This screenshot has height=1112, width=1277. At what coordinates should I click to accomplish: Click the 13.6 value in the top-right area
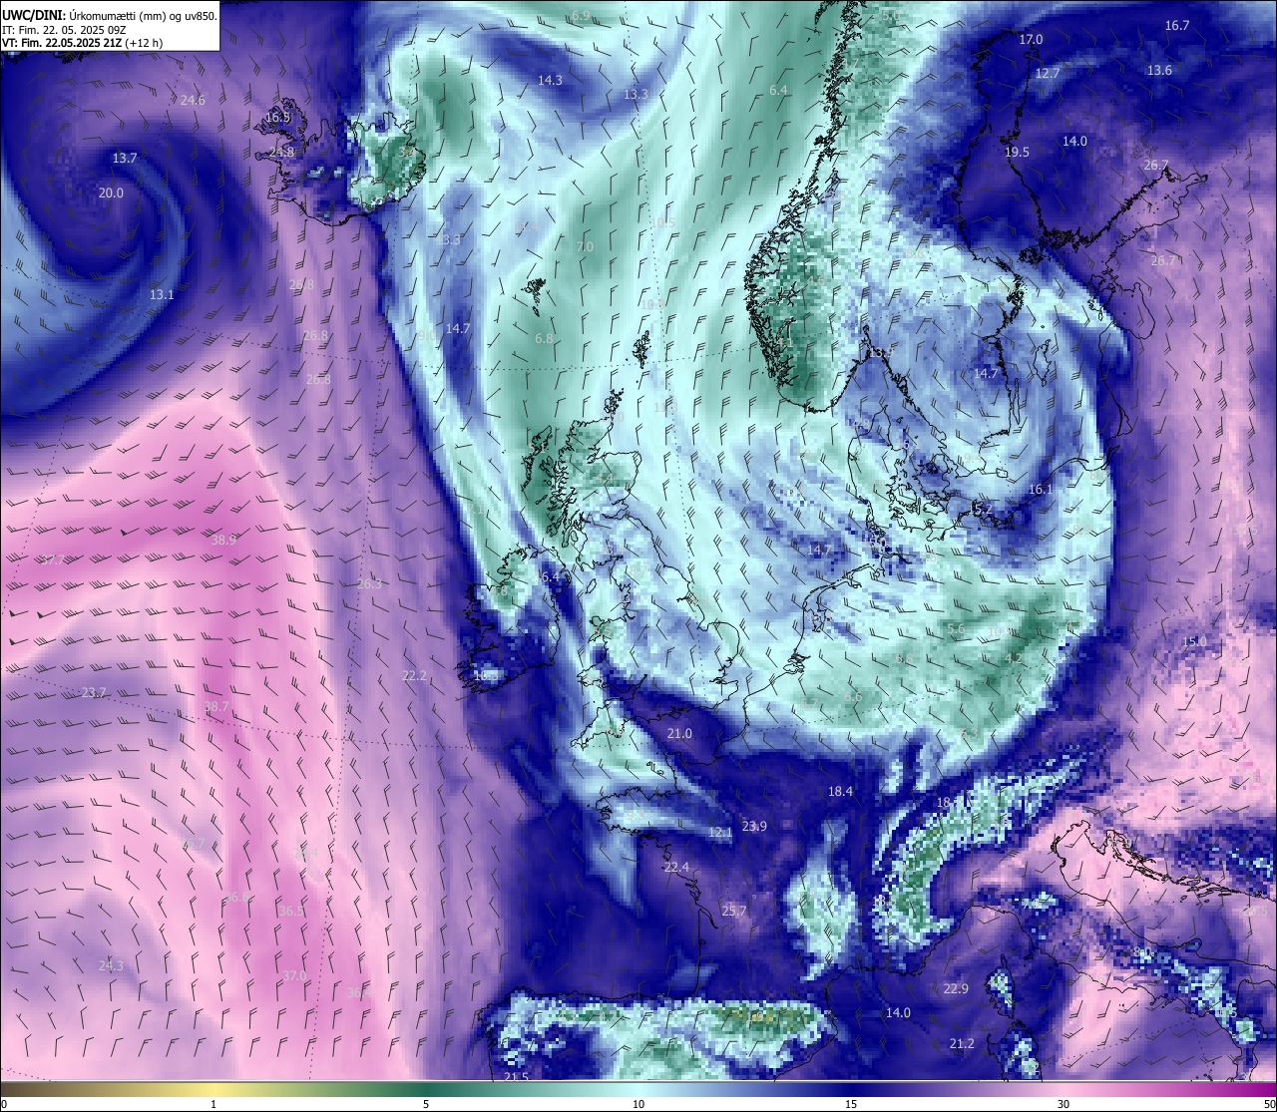click(x=1159, y=70)
